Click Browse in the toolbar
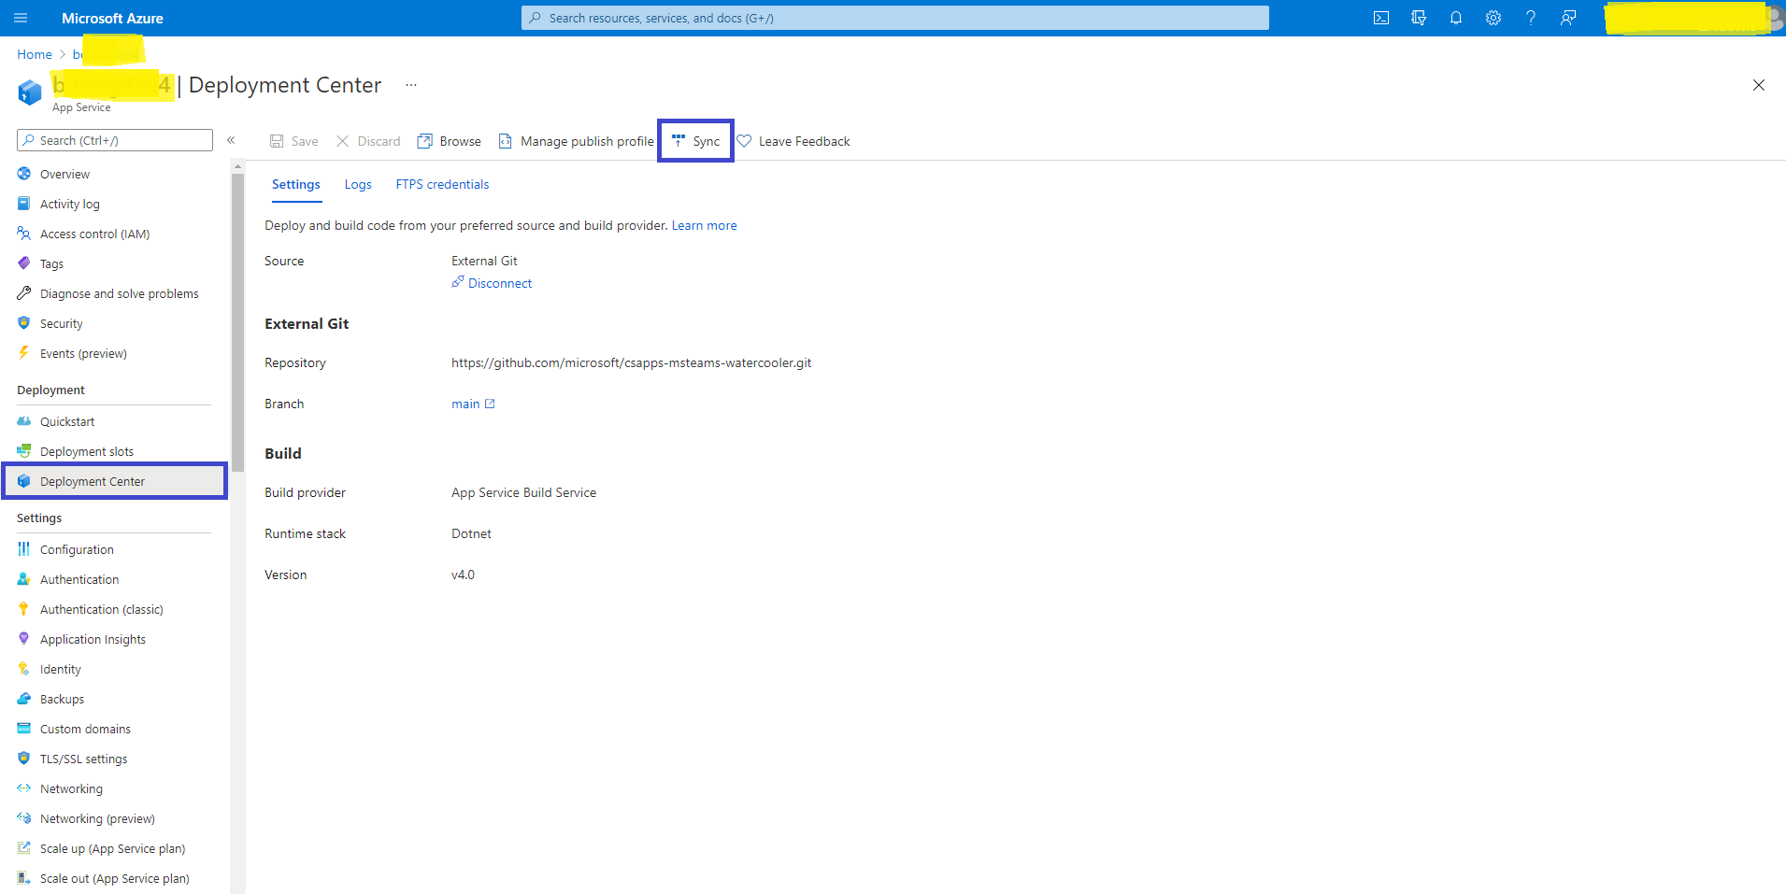The height and width of the screenshot is (894, 1786). pyautogui.click(x=450, y=141)
